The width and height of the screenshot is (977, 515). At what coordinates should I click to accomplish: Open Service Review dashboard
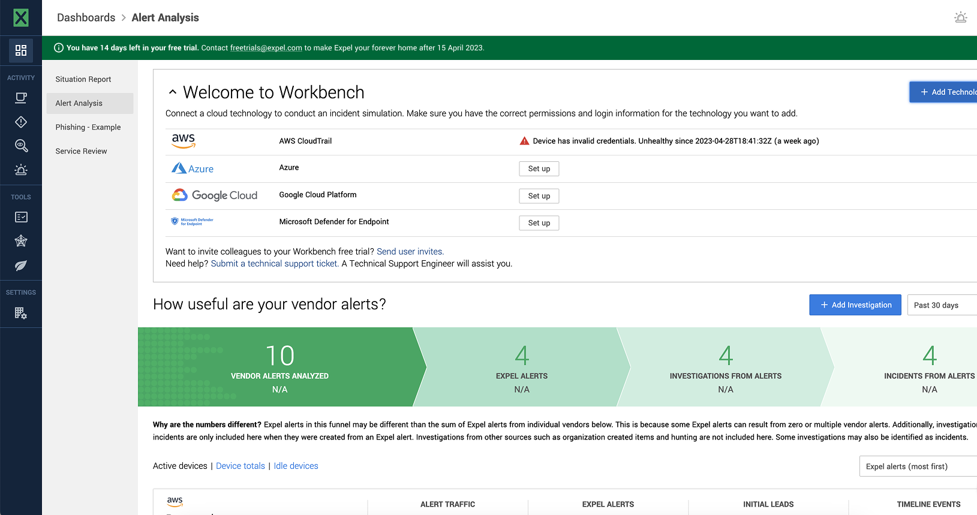coord(82,151)
